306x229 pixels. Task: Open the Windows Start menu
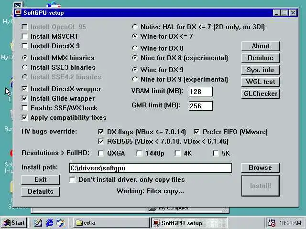(14, 223)
